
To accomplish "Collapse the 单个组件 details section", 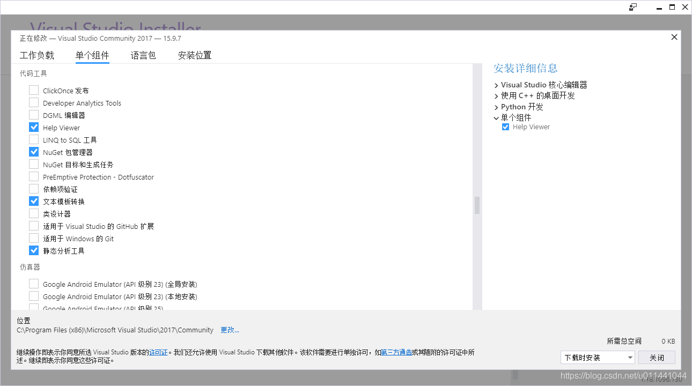I will point(496,117).
